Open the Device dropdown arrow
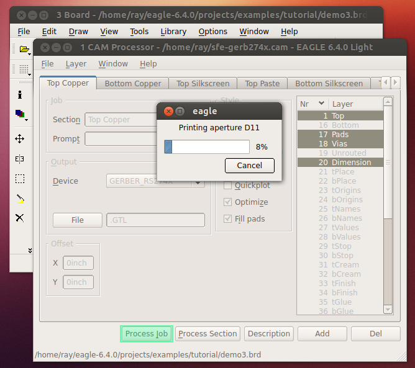Image resolution: width=415 pixels, height=368 pixels. tap(198, 182)
